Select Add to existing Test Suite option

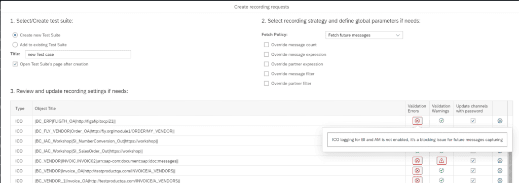click(15, 45)
